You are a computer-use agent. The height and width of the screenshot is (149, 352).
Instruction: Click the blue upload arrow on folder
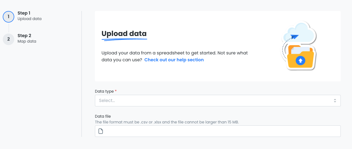300,60
